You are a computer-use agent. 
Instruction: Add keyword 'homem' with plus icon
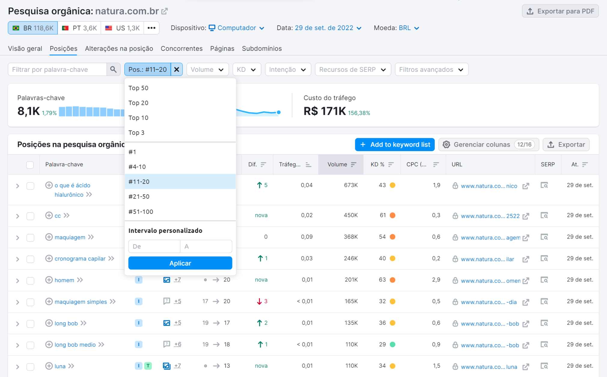[x=49, y=280]
